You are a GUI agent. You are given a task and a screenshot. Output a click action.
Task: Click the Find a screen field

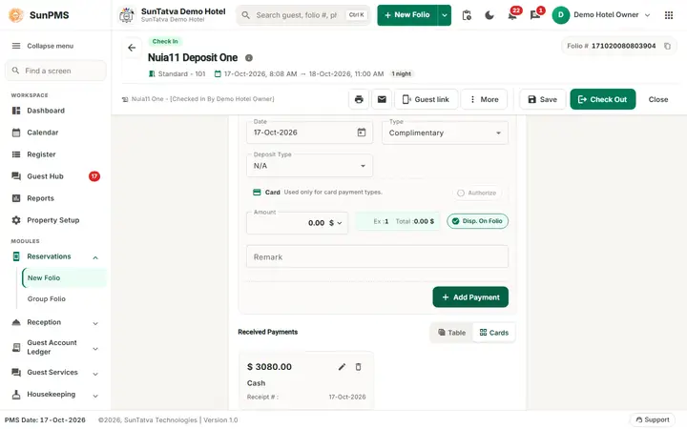55,71
